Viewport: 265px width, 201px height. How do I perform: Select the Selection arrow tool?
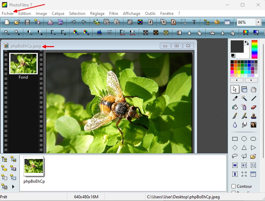[235, 89]
